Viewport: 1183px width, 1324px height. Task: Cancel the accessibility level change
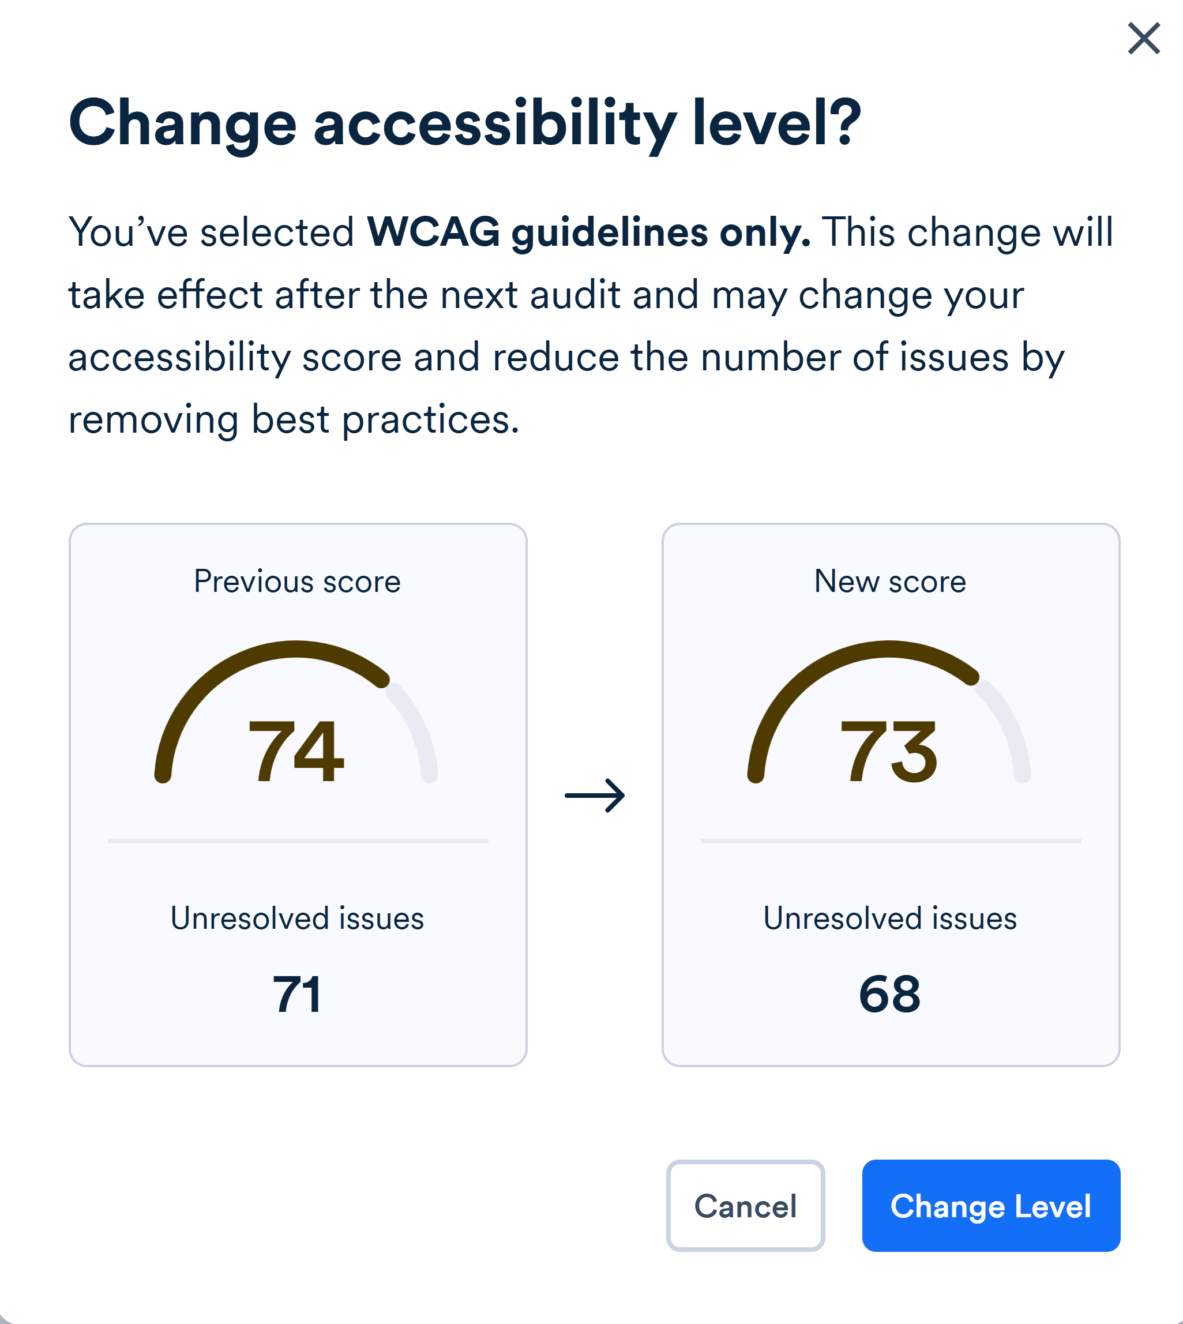[x=746, y=1207]
